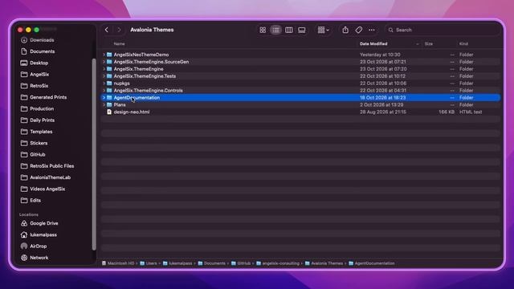514x289 pixels.
Task: Expand AngelSix.ThemeEngine.Tests folder
Action: coord(104,76)
